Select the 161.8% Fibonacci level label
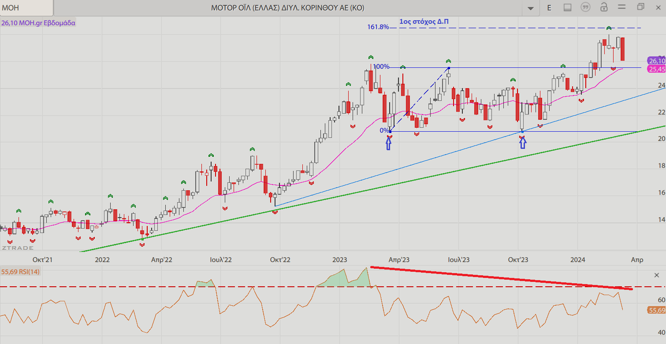This screenshot has width=666, height=344. tap(378, 27)
